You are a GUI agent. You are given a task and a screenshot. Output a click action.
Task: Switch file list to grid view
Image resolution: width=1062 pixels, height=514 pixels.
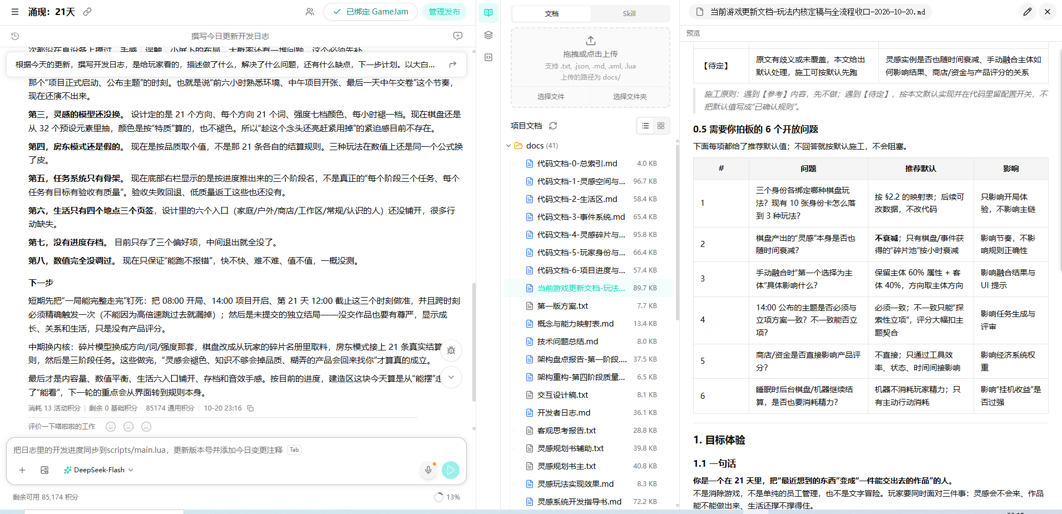tap(661, 126)
